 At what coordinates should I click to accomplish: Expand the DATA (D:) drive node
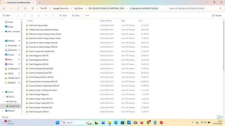coord(4,101)
